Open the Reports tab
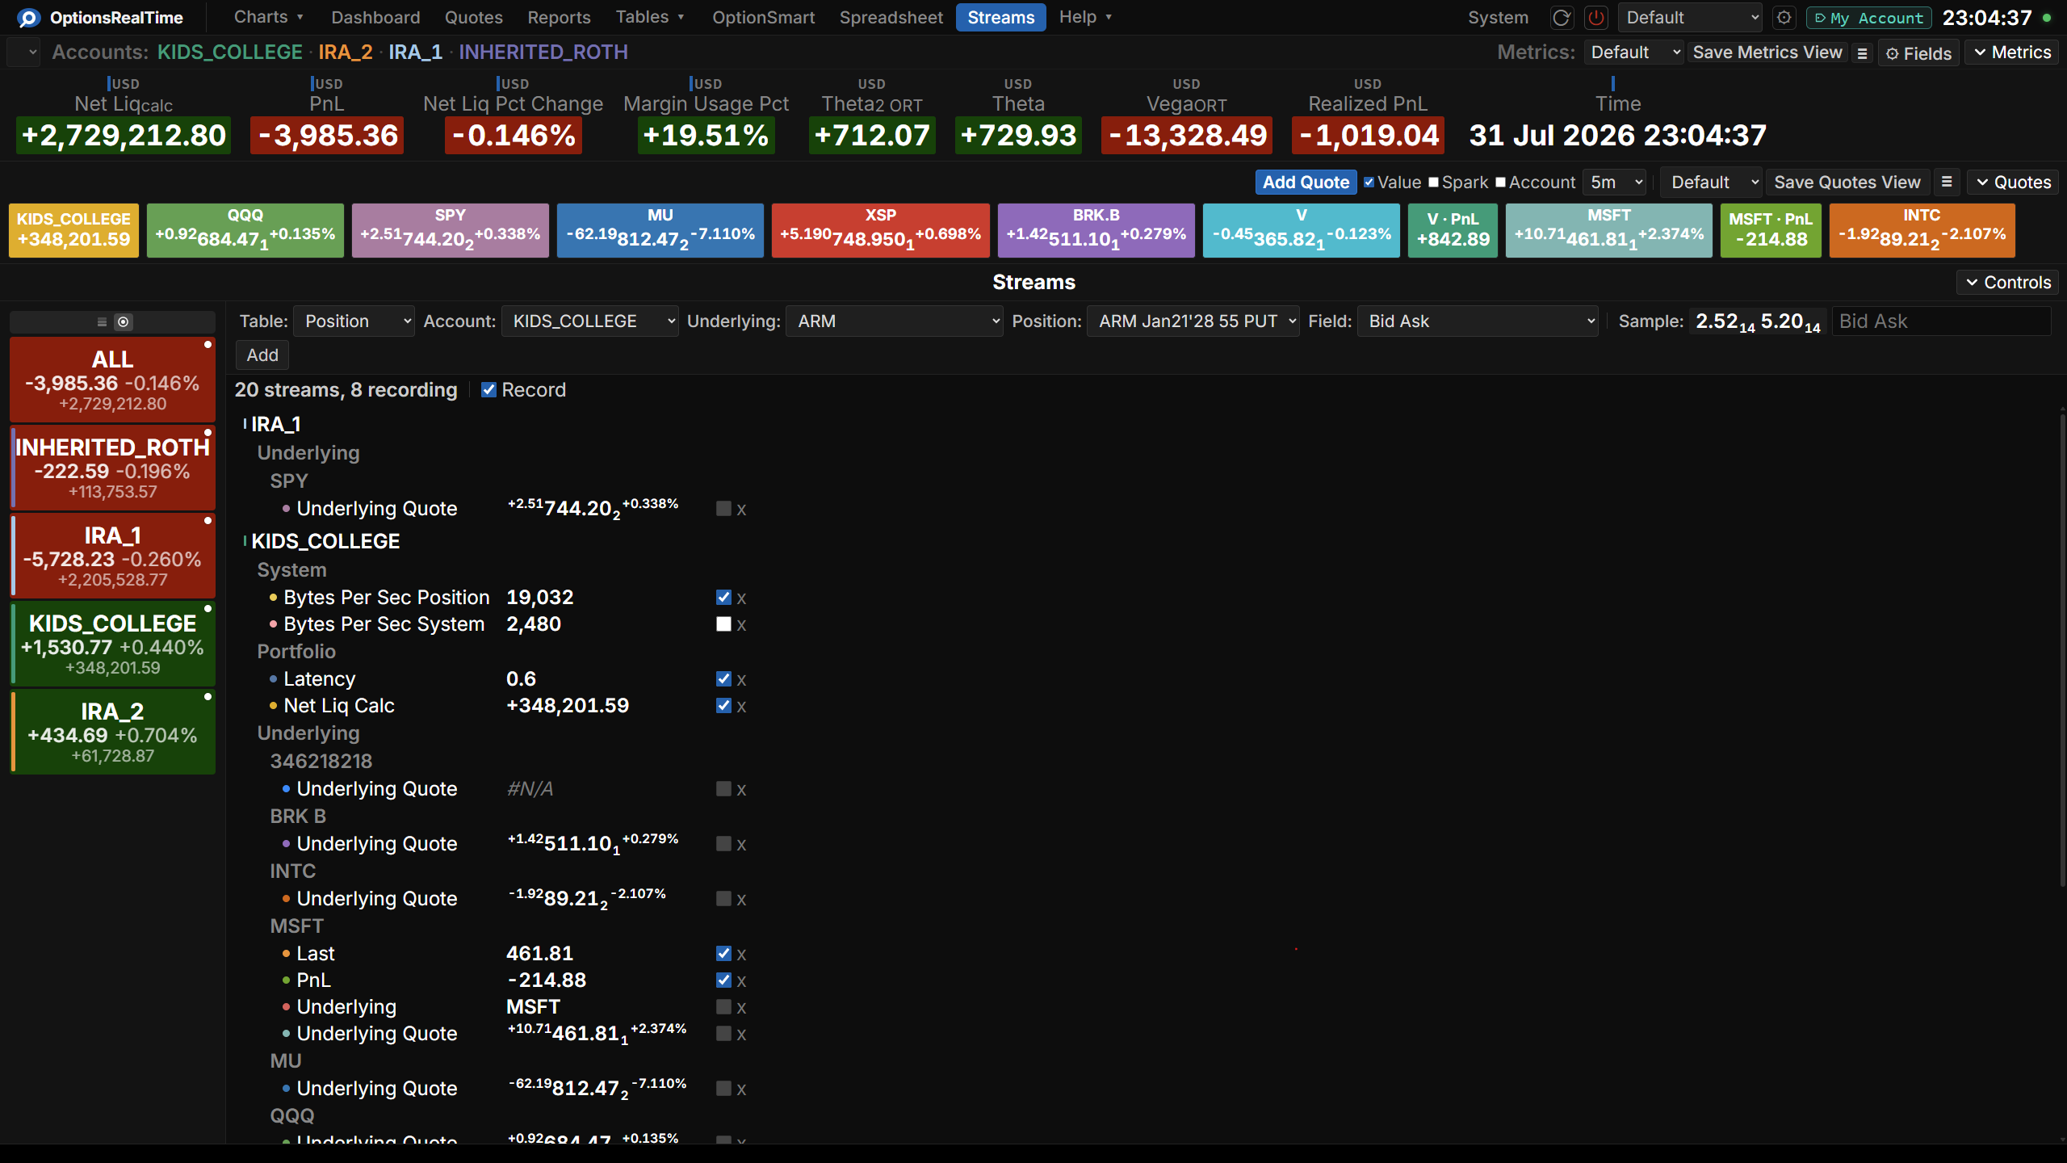2067x1163 pixels. coord(559,18)
